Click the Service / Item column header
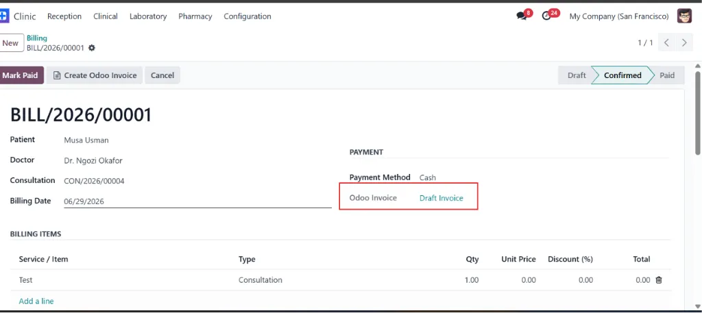This screenshot has height=313, width=702. click(43, 259)
